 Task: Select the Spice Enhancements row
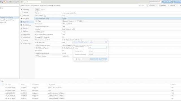(107, 53)
